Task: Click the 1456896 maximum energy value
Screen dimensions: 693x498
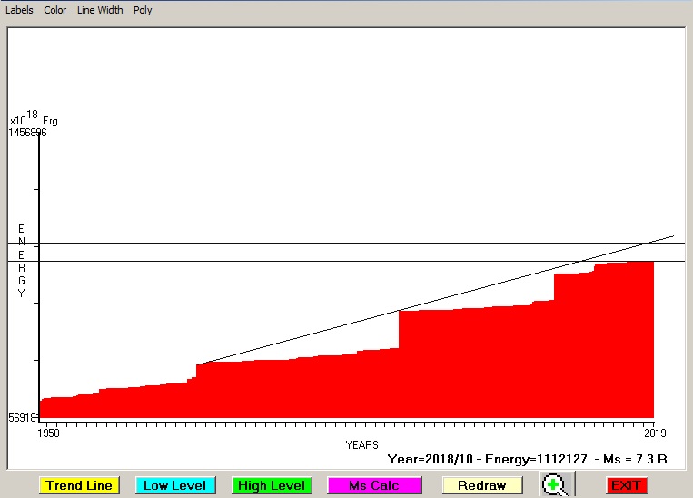Action: 28,133
